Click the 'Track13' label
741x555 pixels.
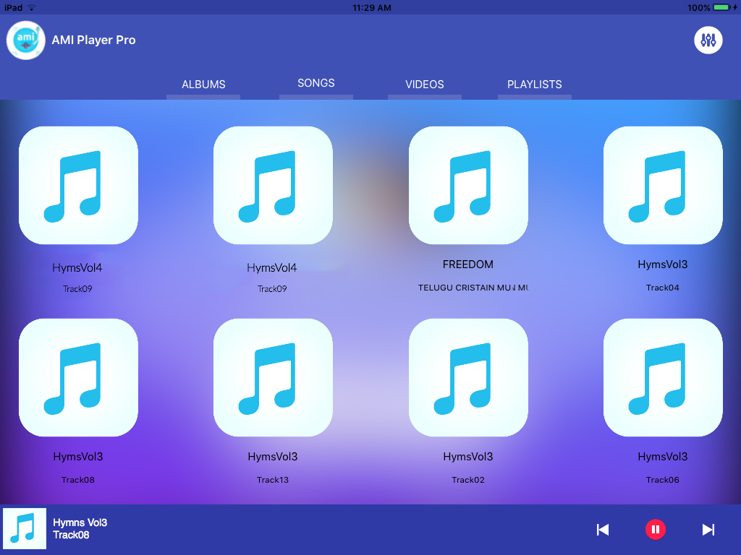click(x=273, y=480)
